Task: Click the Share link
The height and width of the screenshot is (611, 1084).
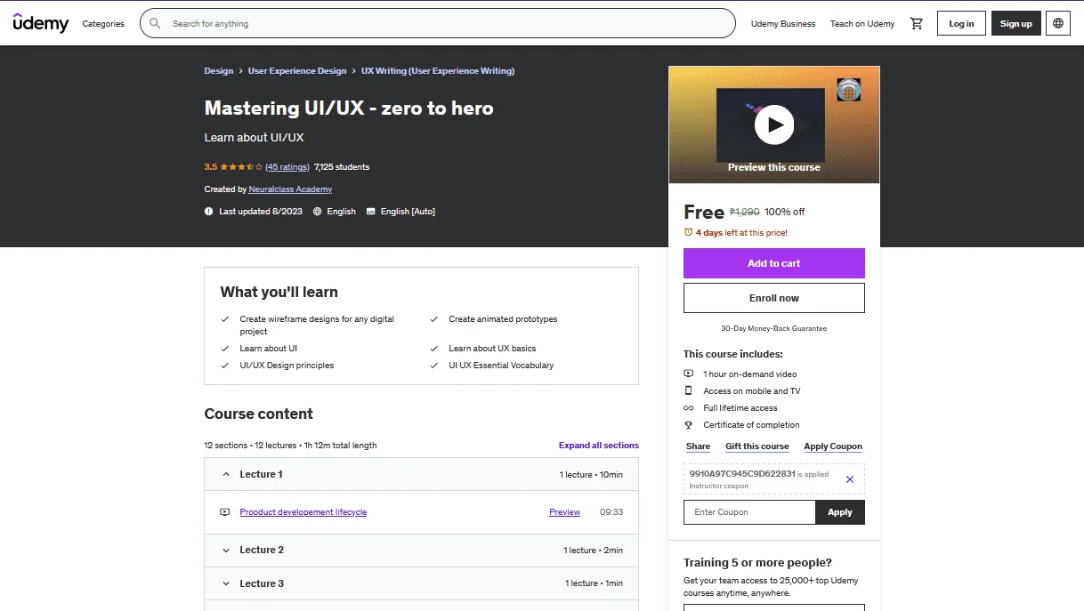Action: tap(698, 446)
